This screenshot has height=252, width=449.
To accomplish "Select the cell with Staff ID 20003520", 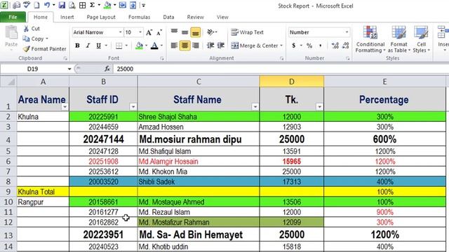I will pyautogui.click(x=103, y=182).
